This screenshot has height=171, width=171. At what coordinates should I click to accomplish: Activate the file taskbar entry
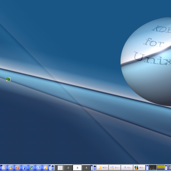click(127, 168)
